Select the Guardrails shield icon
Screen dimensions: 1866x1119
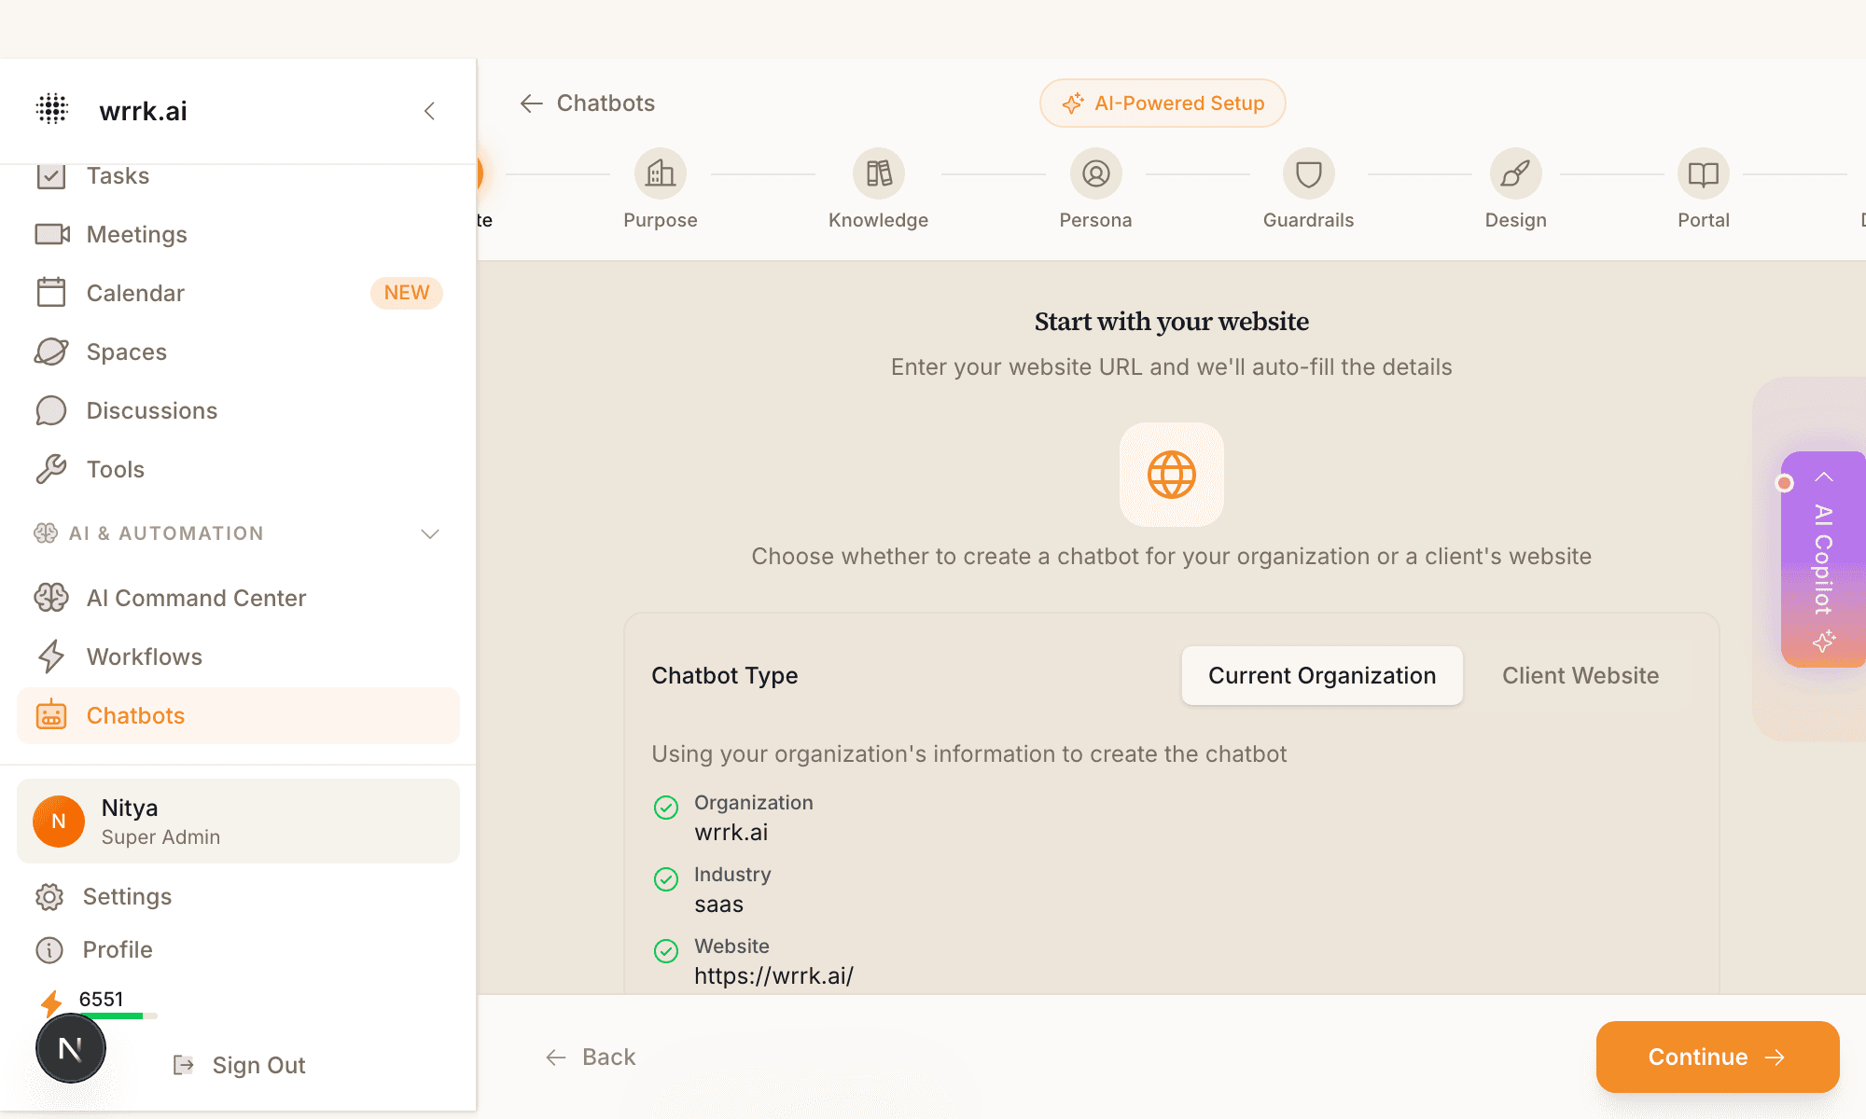click(x=1308, y=173)
